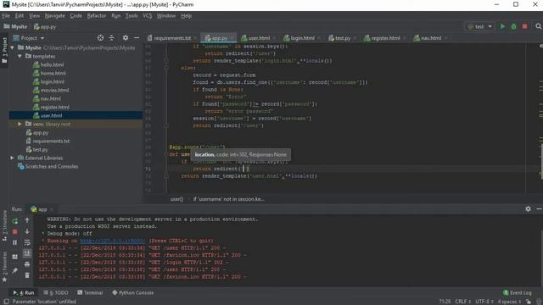
Task: Switch to test.py editor tab
Action: coord(342,38)
